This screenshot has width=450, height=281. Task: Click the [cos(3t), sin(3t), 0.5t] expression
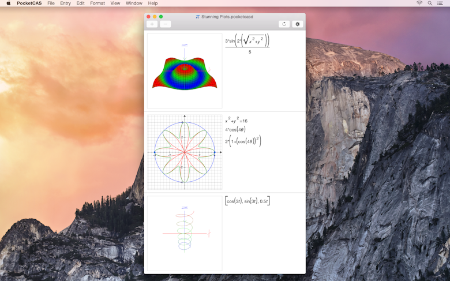pyautogui.click(x=247, y=201)
